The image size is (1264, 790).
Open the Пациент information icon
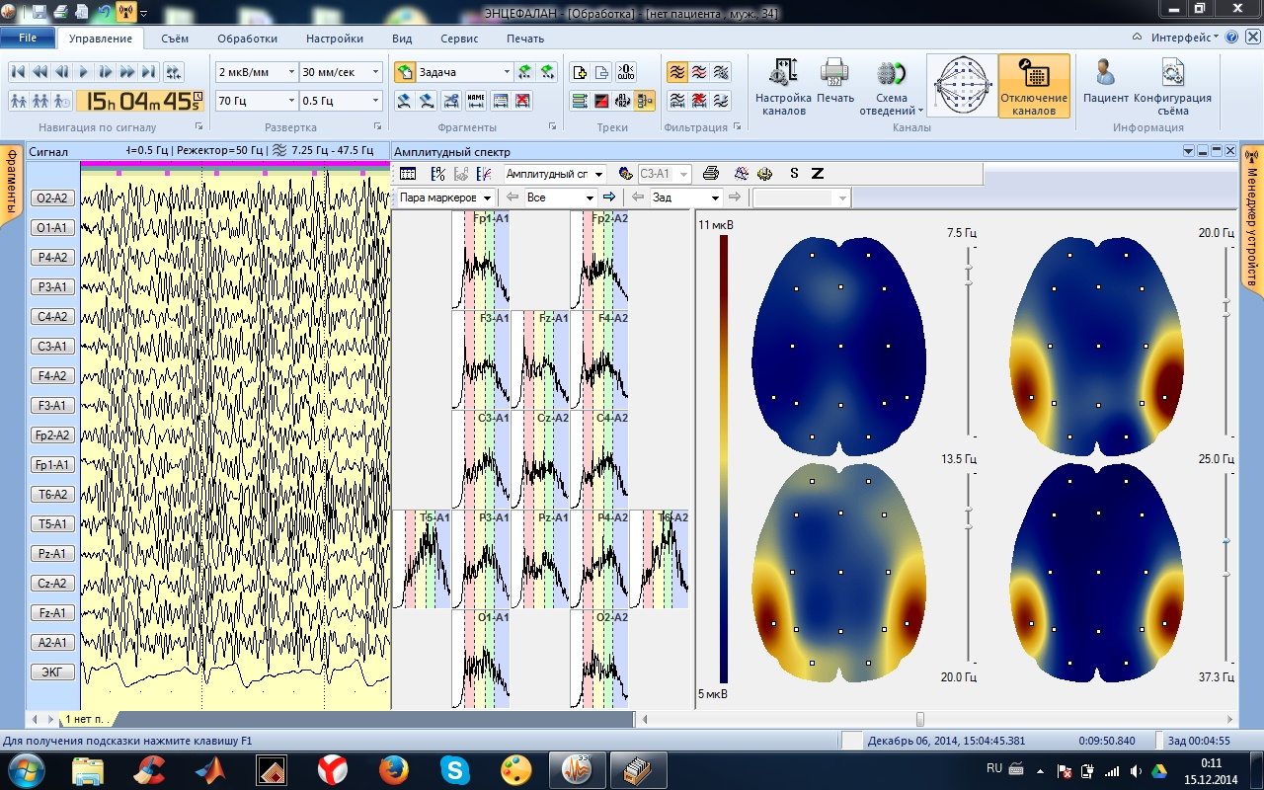click(1106, 81)
